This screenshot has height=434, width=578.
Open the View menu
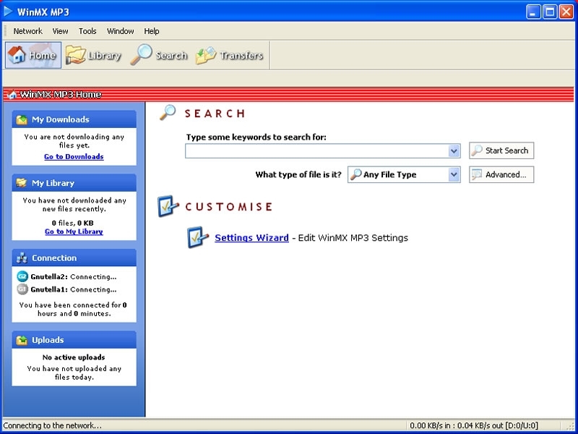[60, 31]
